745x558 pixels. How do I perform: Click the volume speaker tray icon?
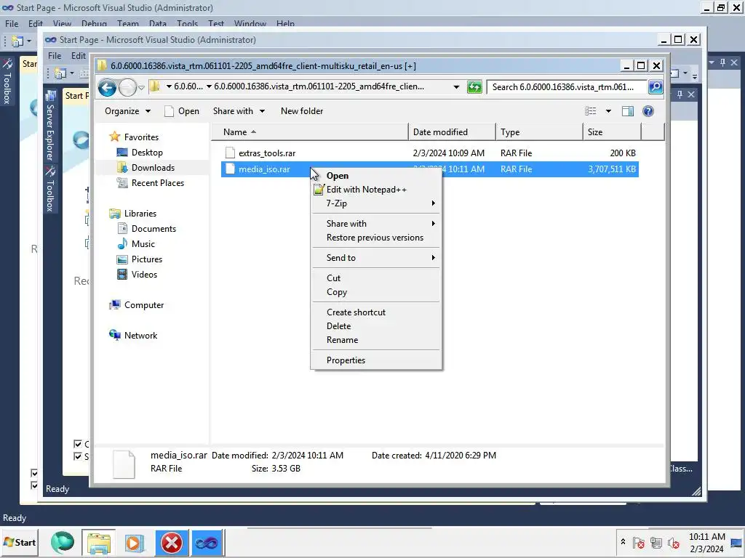[673, 543]
